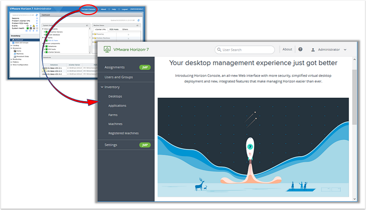Refresh the Administrator sidebar status panel
Image resolution: width=366 pixels, height=210 pixels.
37,15
